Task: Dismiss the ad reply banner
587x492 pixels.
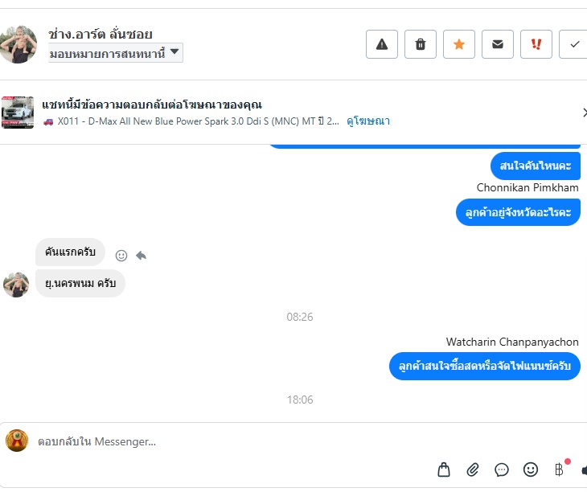Action: 585,113
